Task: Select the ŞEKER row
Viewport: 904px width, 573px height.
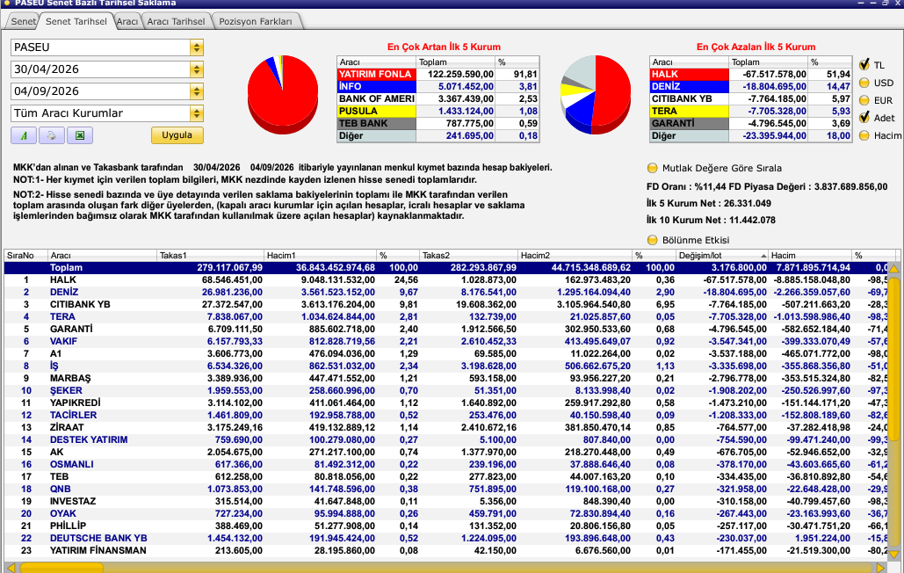Action: (447, 391)
